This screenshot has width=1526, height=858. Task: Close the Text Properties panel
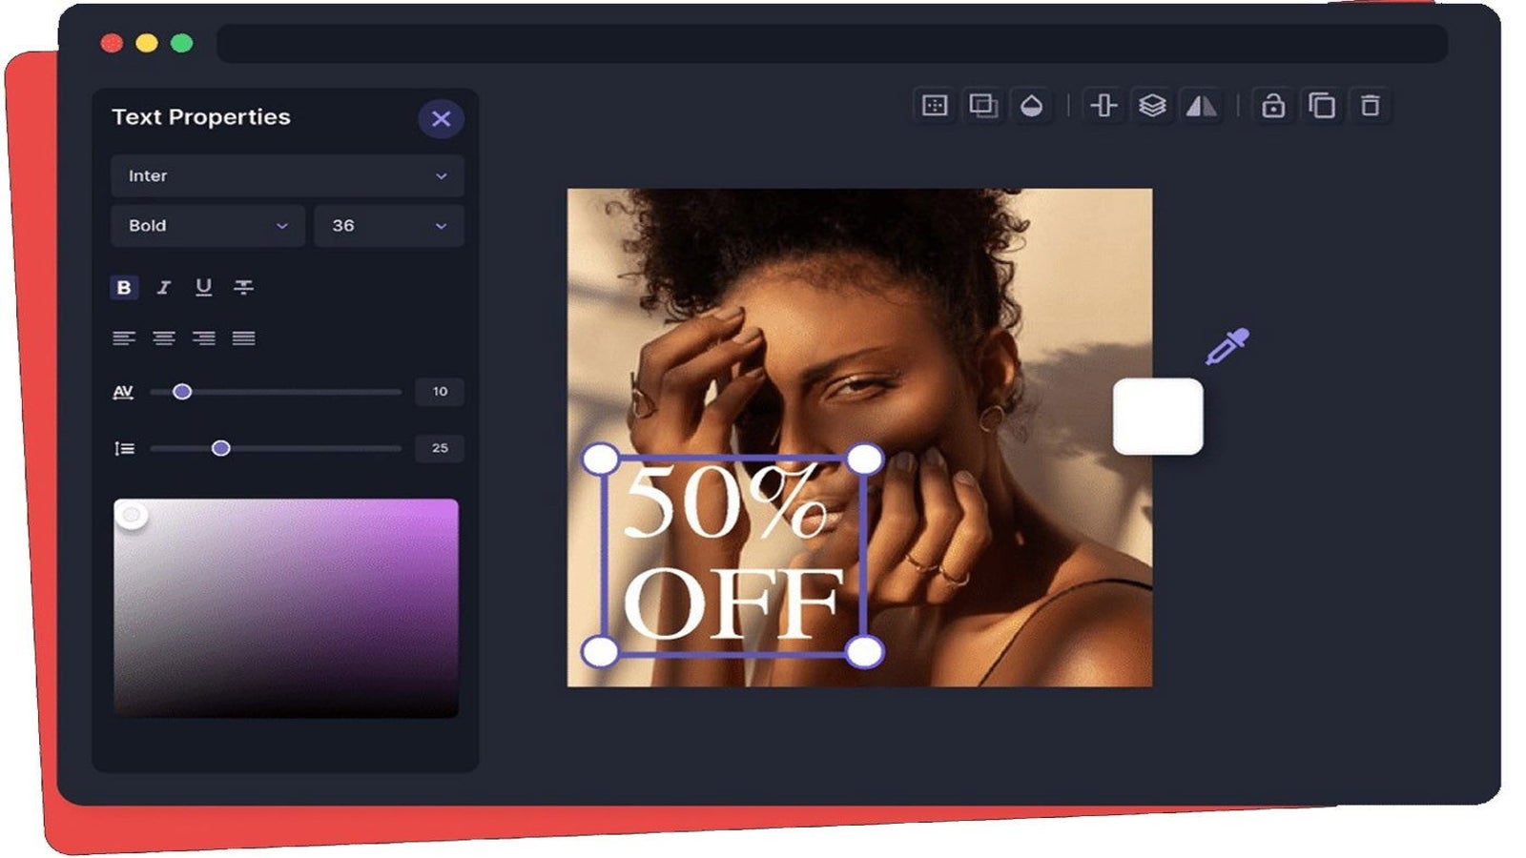click(x=441, y=119)
